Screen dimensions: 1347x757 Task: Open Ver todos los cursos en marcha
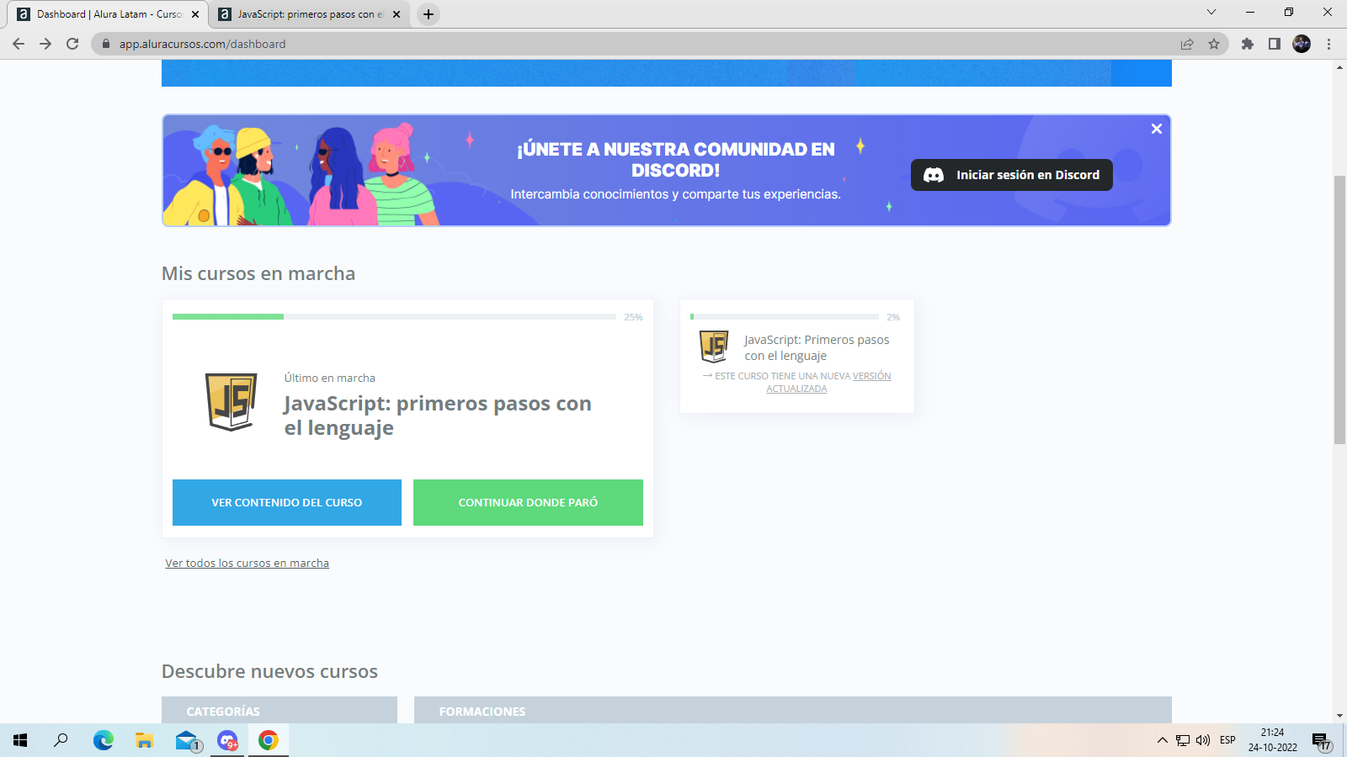click(247, 564)
